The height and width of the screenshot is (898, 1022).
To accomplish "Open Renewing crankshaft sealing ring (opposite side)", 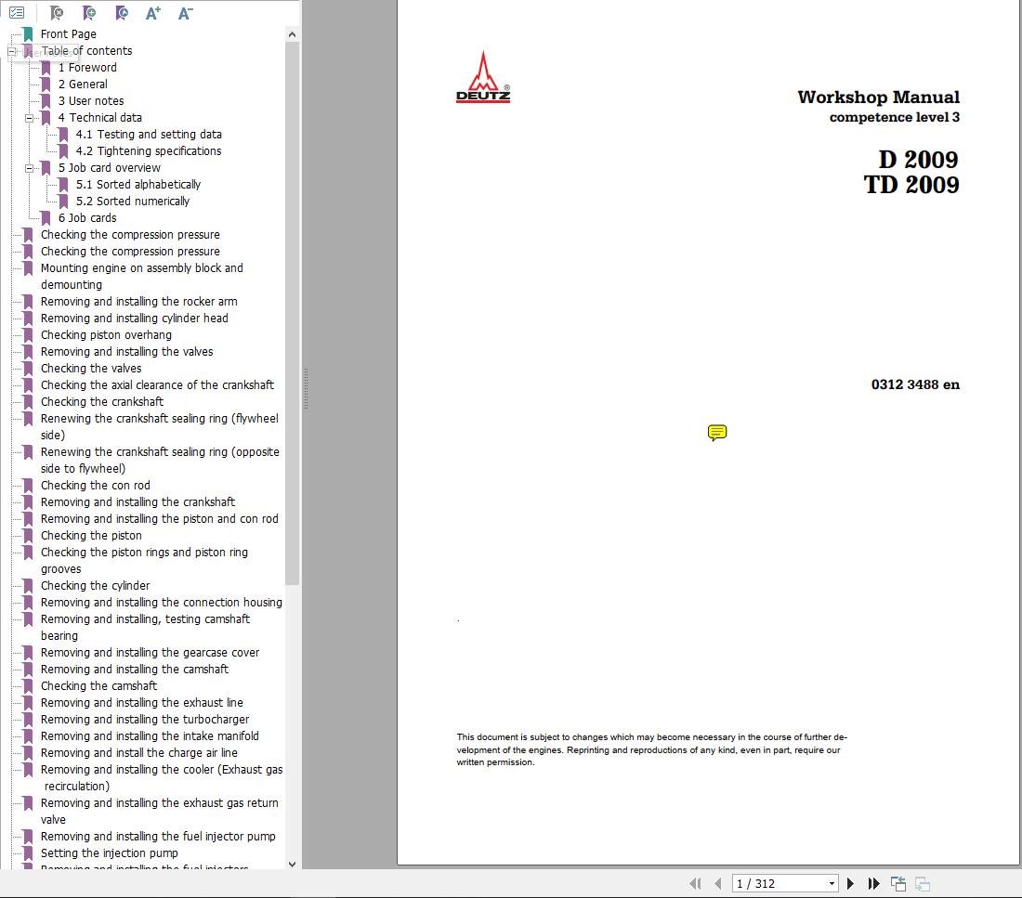I will (x=160, y=460).
